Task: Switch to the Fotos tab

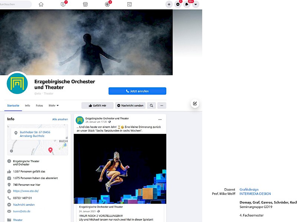Action: pos(39,105)
